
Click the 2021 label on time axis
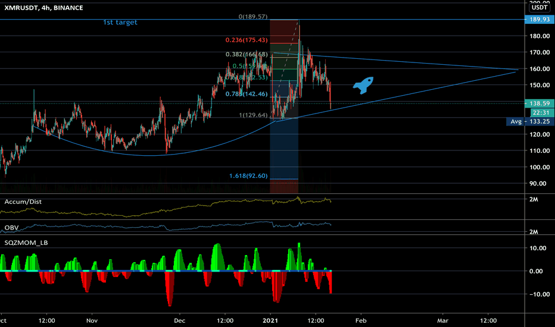click(x=270, y=320)
